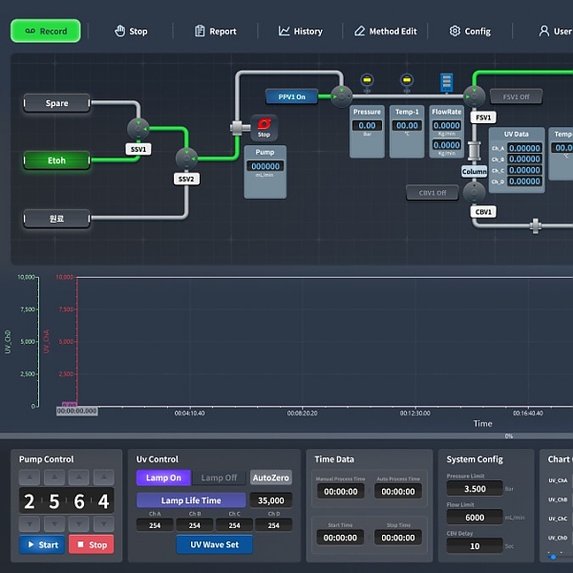This screenshot has width=573, height=573.
Task: Click the flow meter icon above FlowRate
Action: (x=445, y=83)
